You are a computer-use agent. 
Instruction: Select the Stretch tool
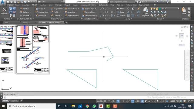[x=121, y=15]
